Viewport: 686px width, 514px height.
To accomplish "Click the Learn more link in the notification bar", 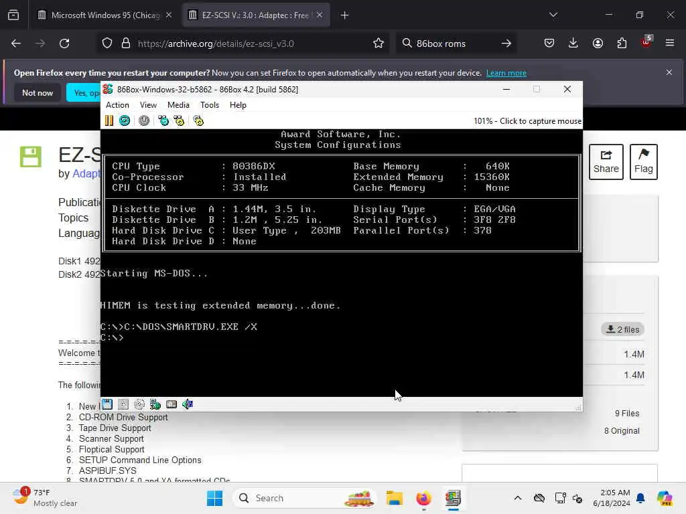I will click(x=506, y=73).
